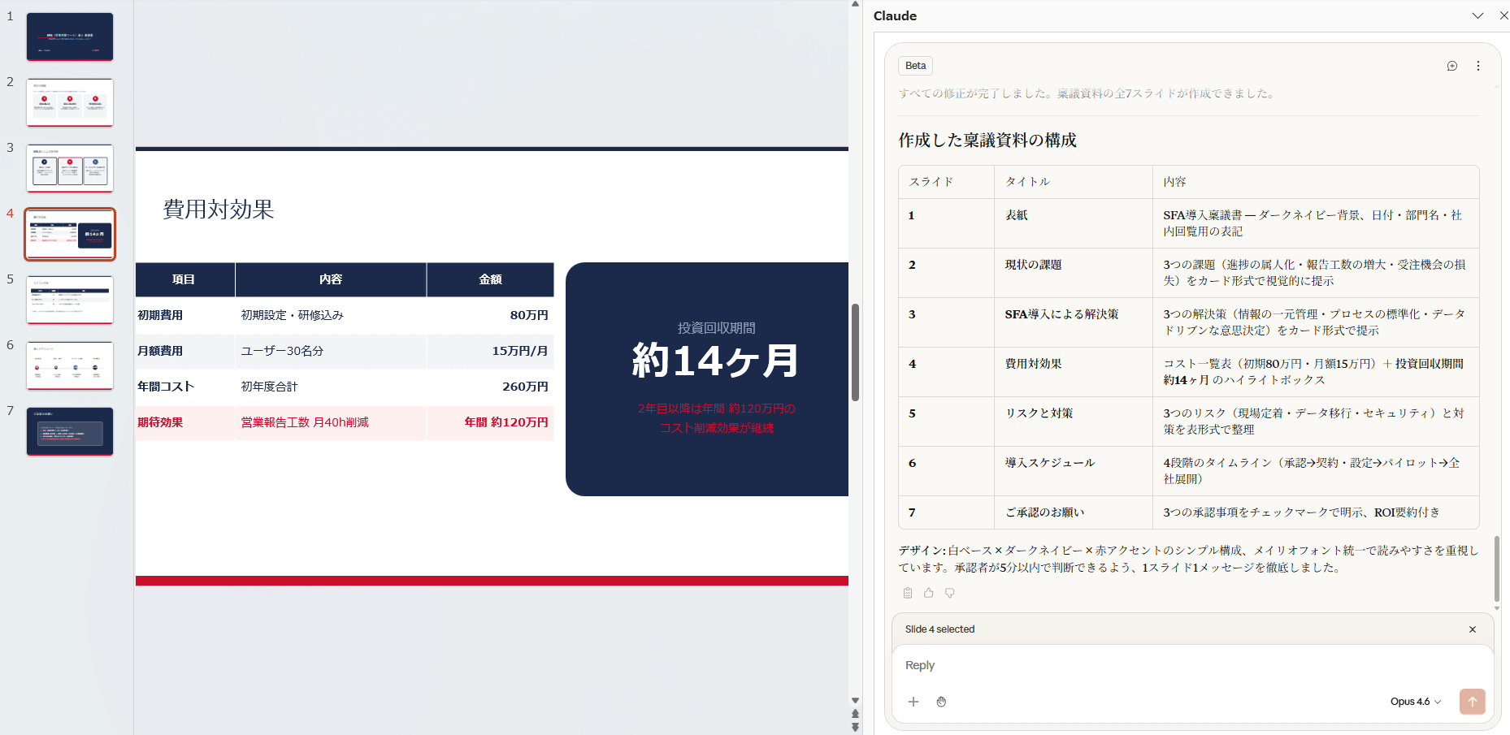Send the reply with the arrow button
This screenshot has height=735, width=1510.
1472,702
